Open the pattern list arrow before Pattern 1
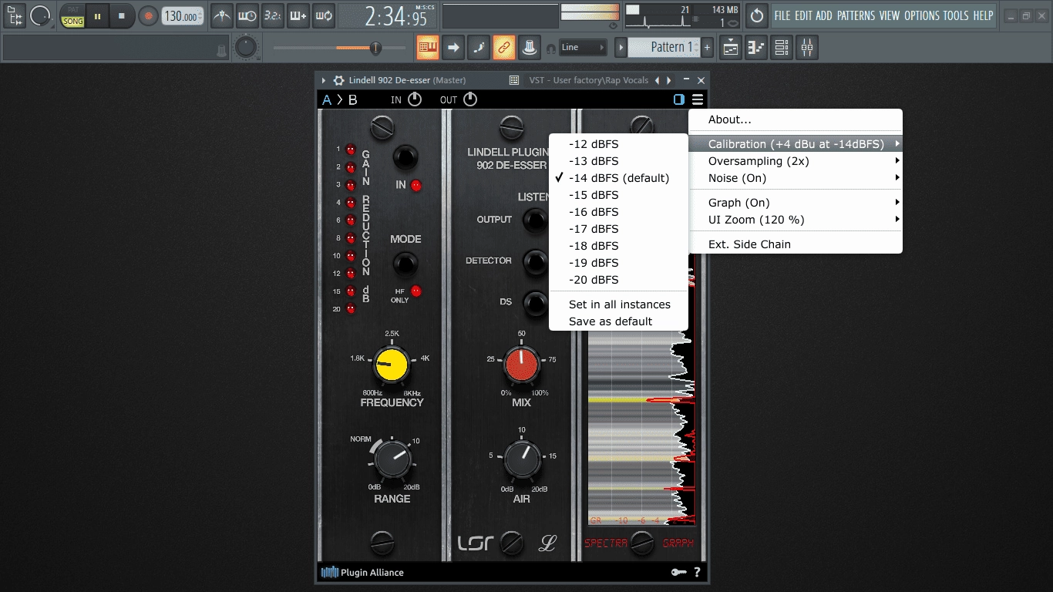The height and width of the screenshot is (592, 1053). (621, 48)
